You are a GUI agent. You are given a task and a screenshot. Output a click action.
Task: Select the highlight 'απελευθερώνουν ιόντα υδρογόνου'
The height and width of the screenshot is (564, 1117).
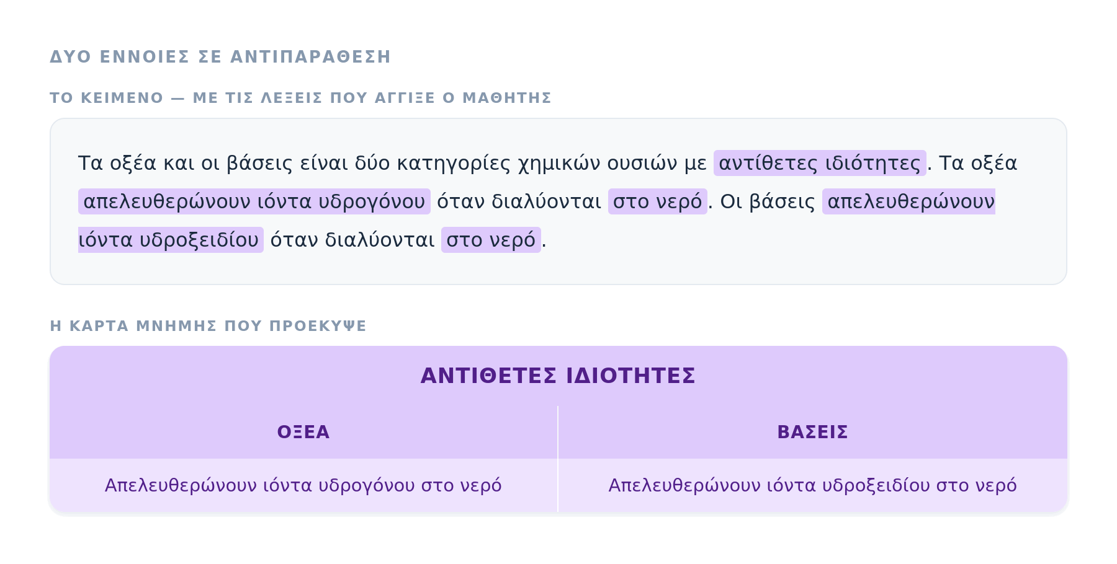coord(254,201)
